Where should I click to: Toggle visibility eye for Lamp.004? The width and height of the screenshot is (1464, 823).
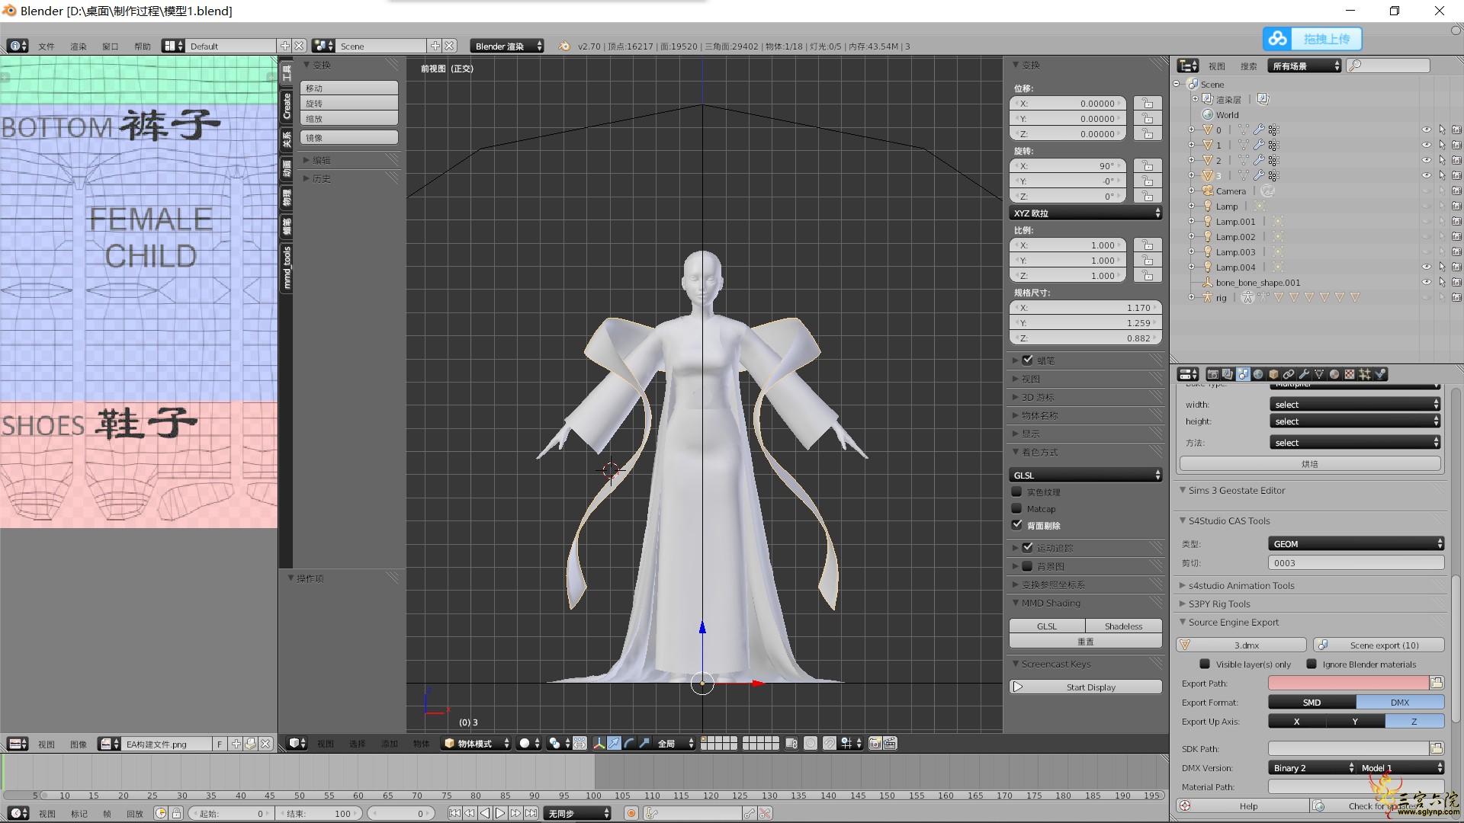tap(1426, 267)
